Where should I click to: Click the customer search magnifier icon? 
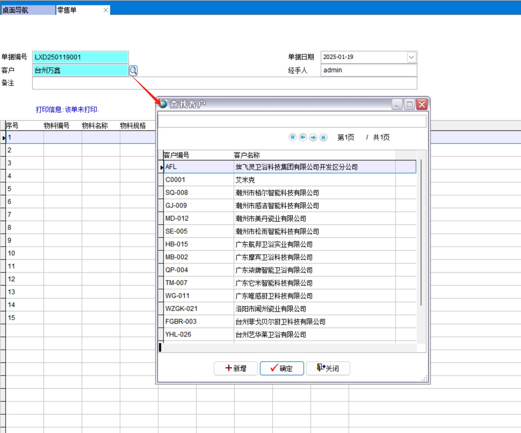coord(133,71)
